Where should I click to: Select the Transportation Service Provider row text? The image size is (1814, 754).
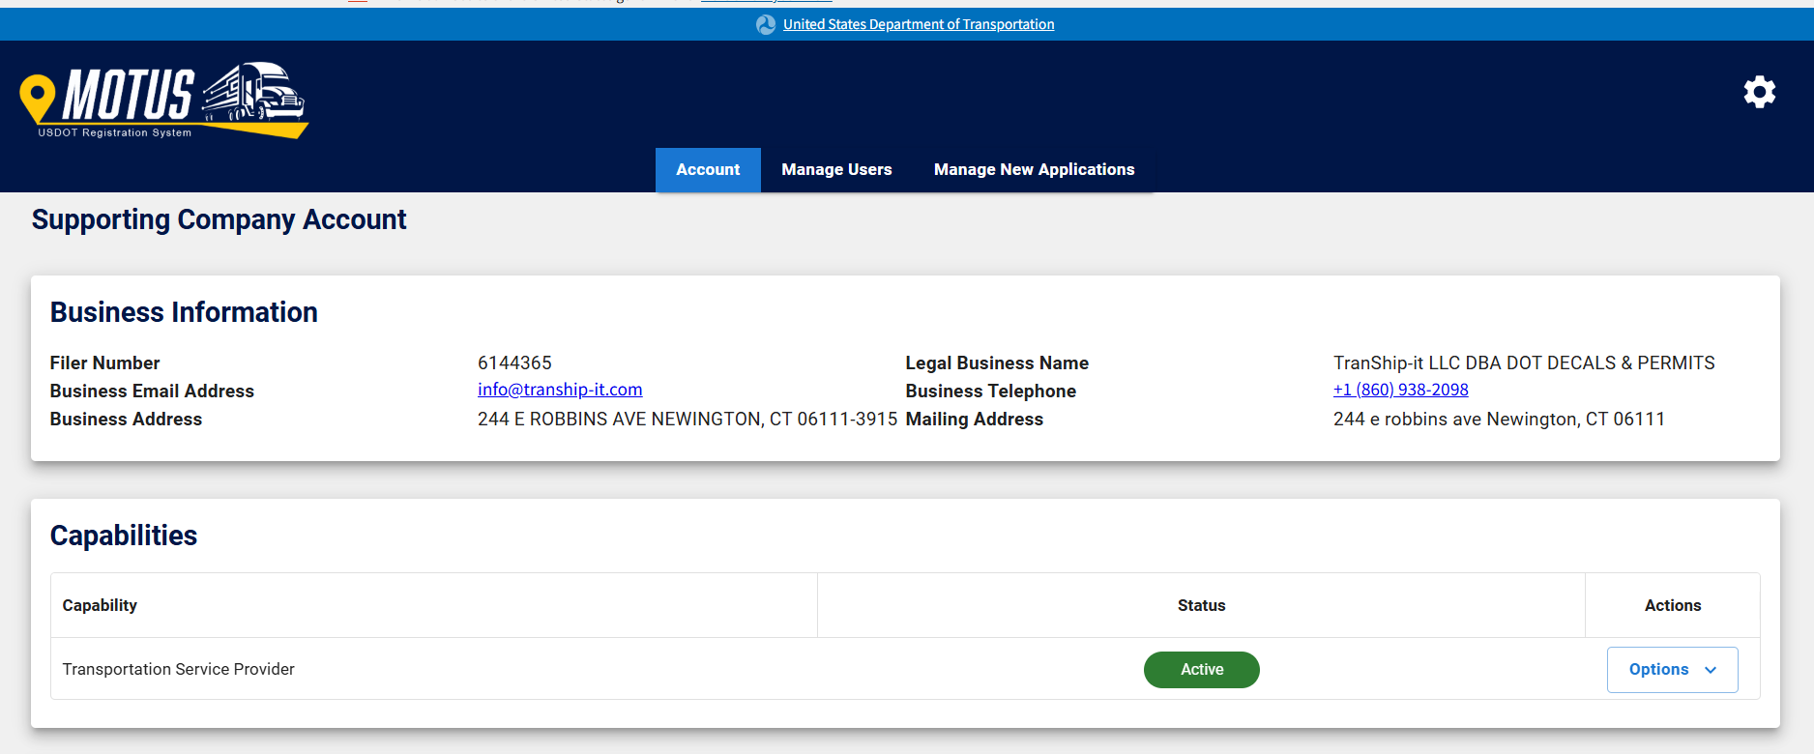pos(179,669)
